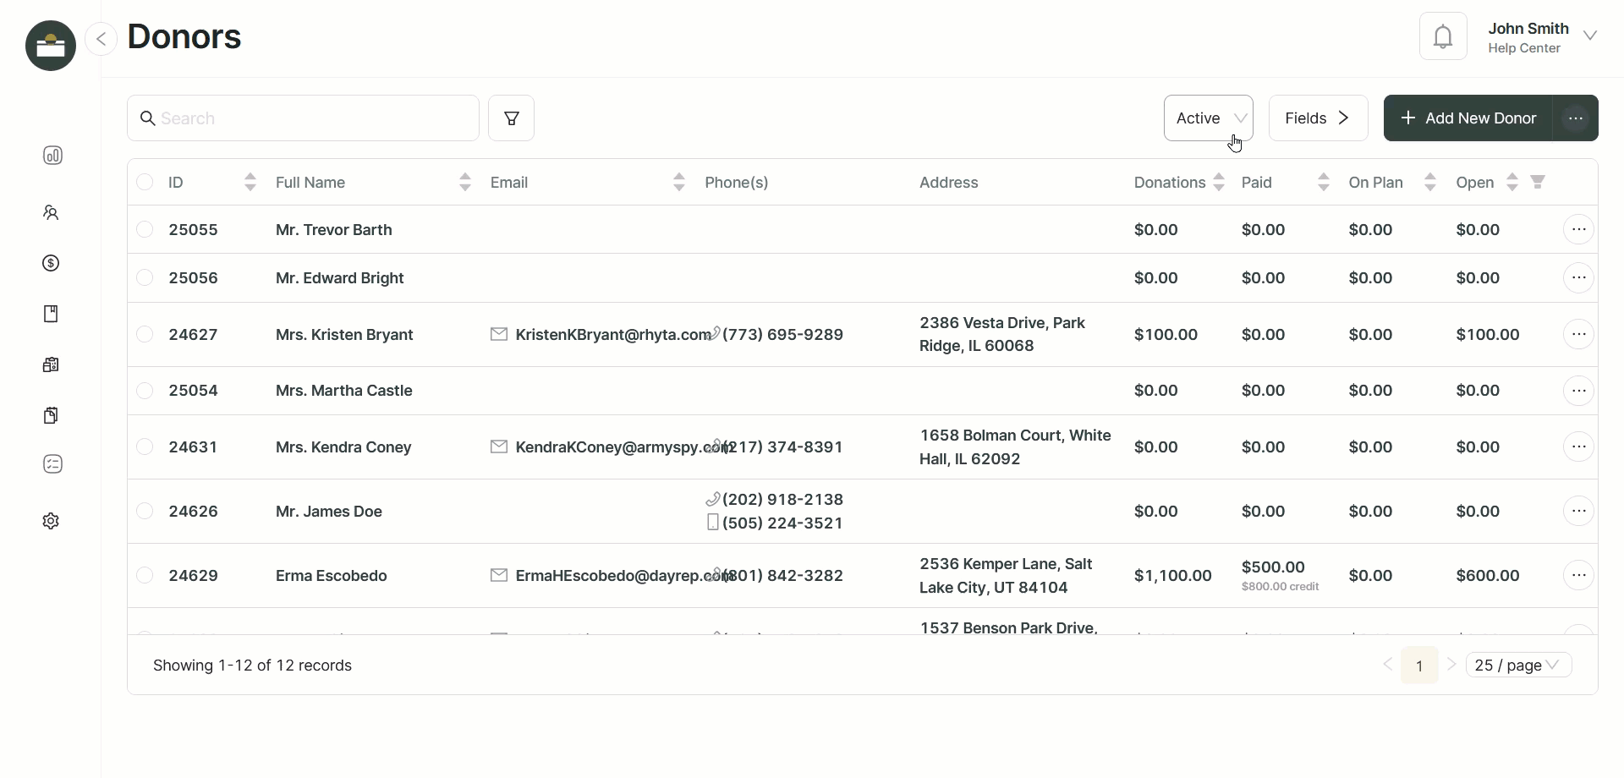1624x778 pixels.
Task: Click the bookmark page icon in sidebar
Action: click(x=52, y=314)
